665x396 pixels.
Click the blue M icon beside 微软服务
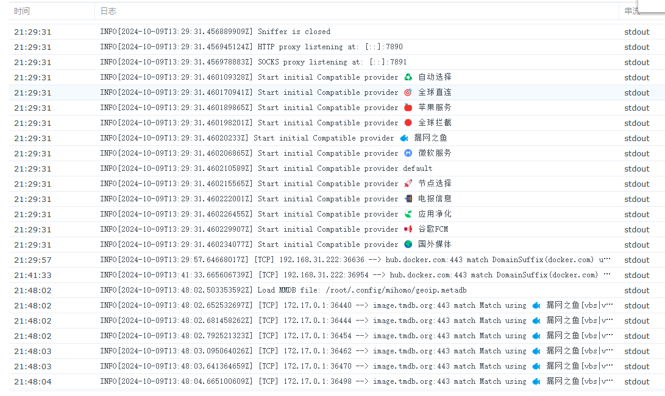pyautogui.click(x=408, y=153)
